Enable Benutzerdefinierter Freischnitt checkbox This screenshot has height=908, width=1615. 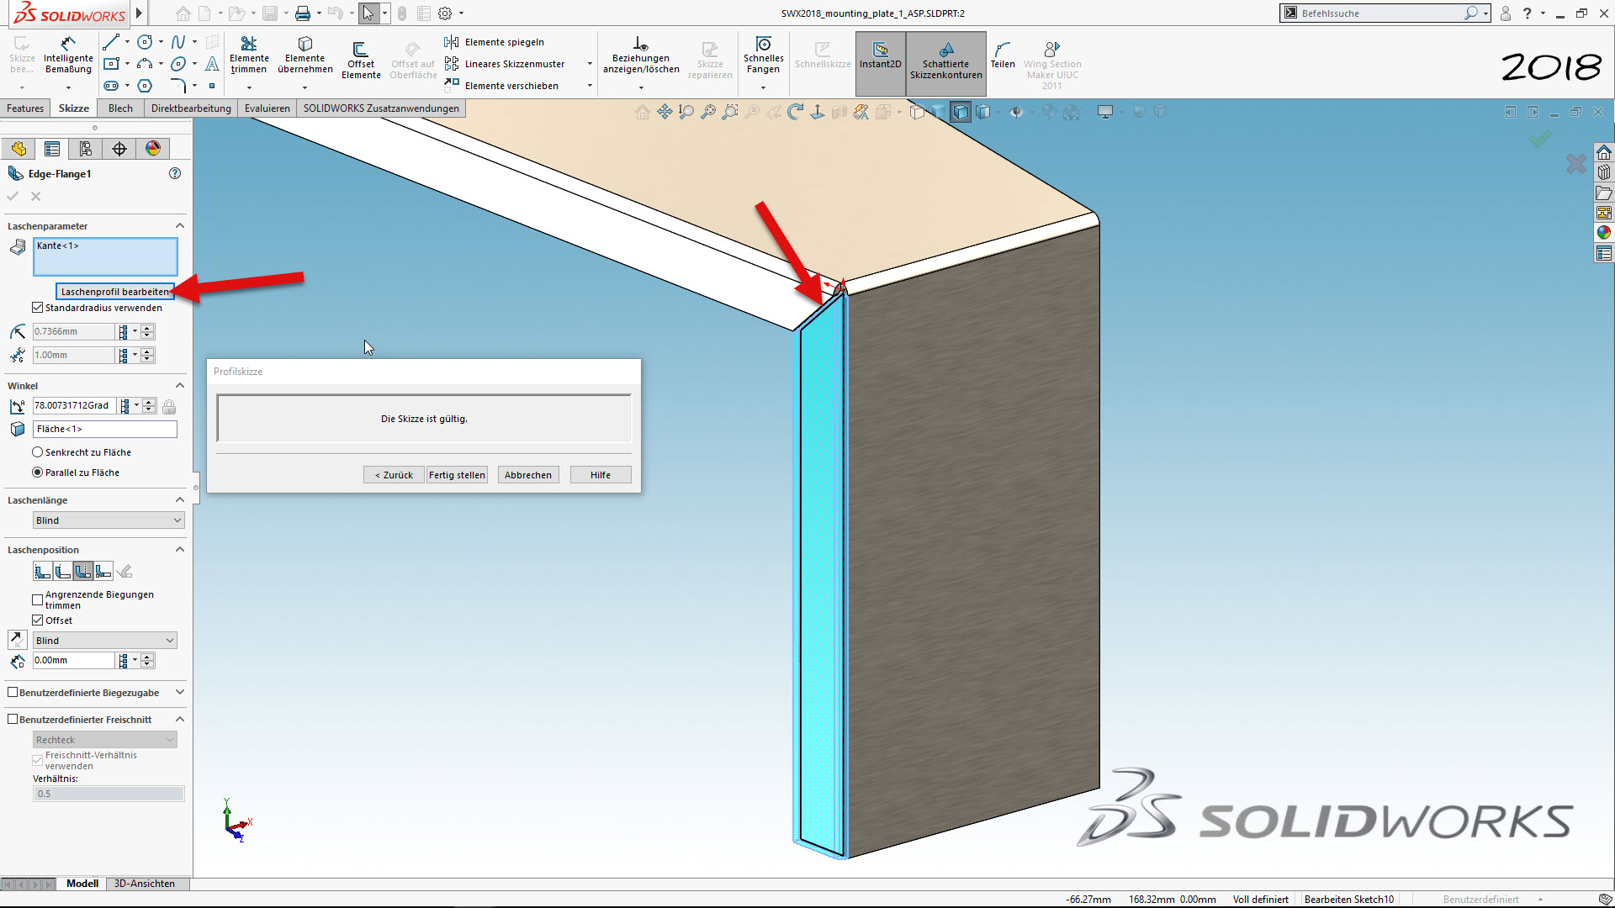pyautogui.click(x=13, y=720)
